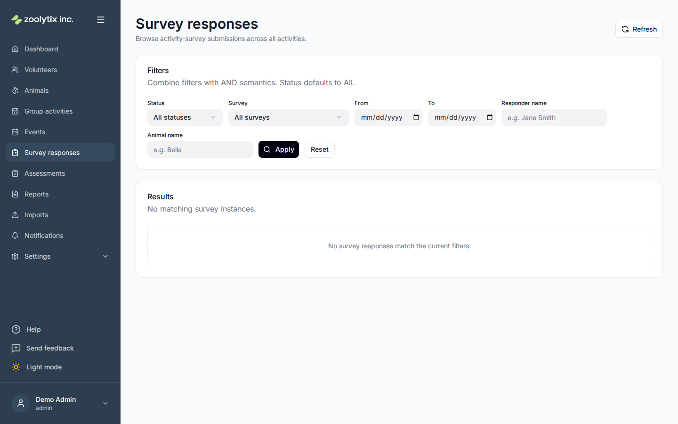Click the To date field
This screenshot has width=678, height=424.
(x=462, y=117)
